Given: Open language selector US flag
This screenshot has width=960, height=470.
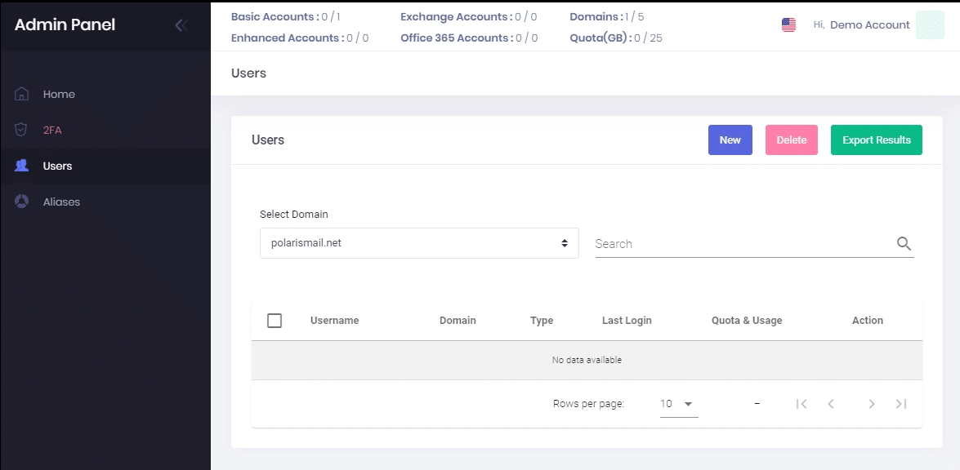Looking at the screenshot, I should coord(788,25).
